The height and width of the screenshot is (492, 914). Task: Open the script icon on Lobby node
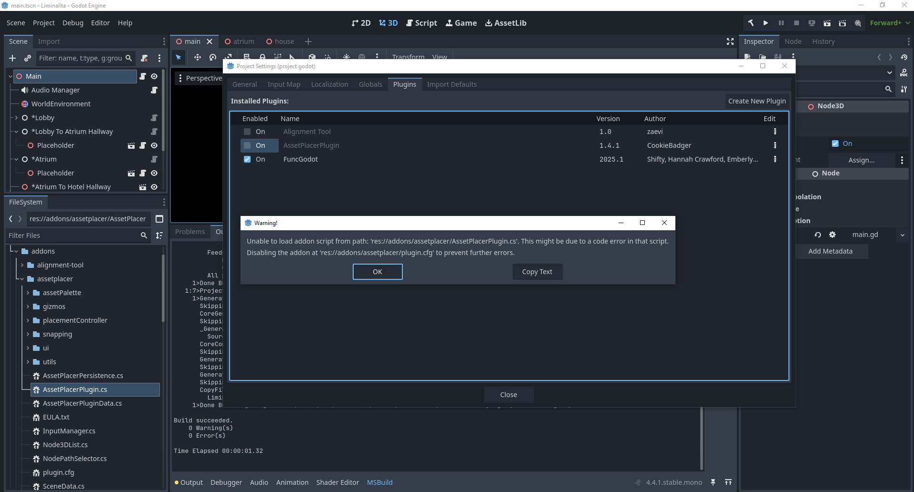pyautogui.click(x=154, y=118)
